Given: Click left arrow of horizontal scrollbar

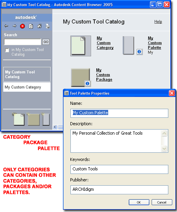Looking at the screenshot, I should 55,127.
